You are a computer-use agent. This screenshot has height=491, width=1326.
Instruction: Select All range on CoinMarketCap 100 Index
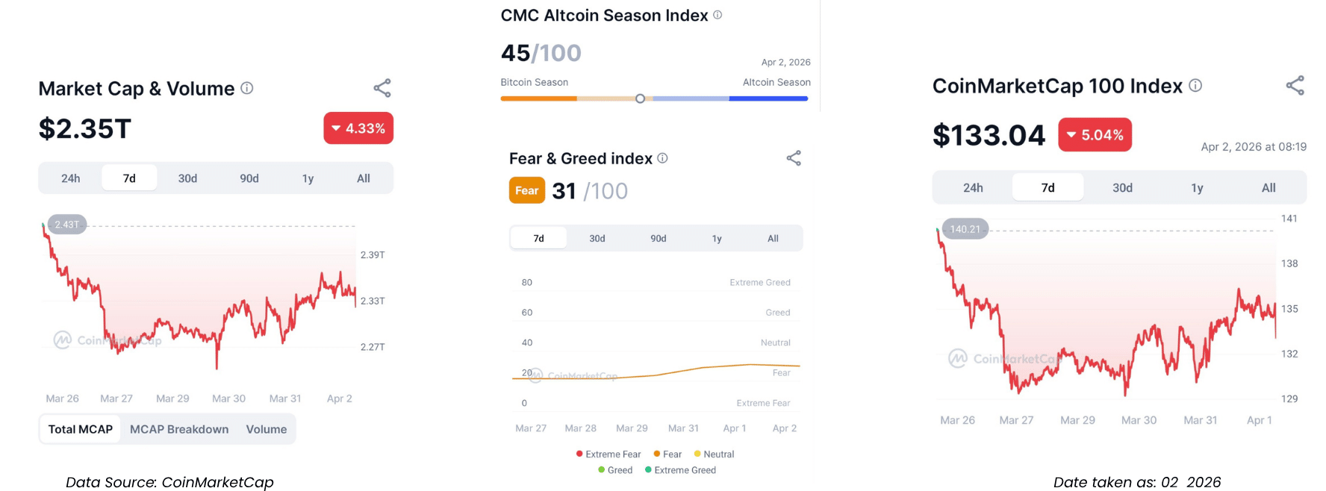pos(1269,188)
